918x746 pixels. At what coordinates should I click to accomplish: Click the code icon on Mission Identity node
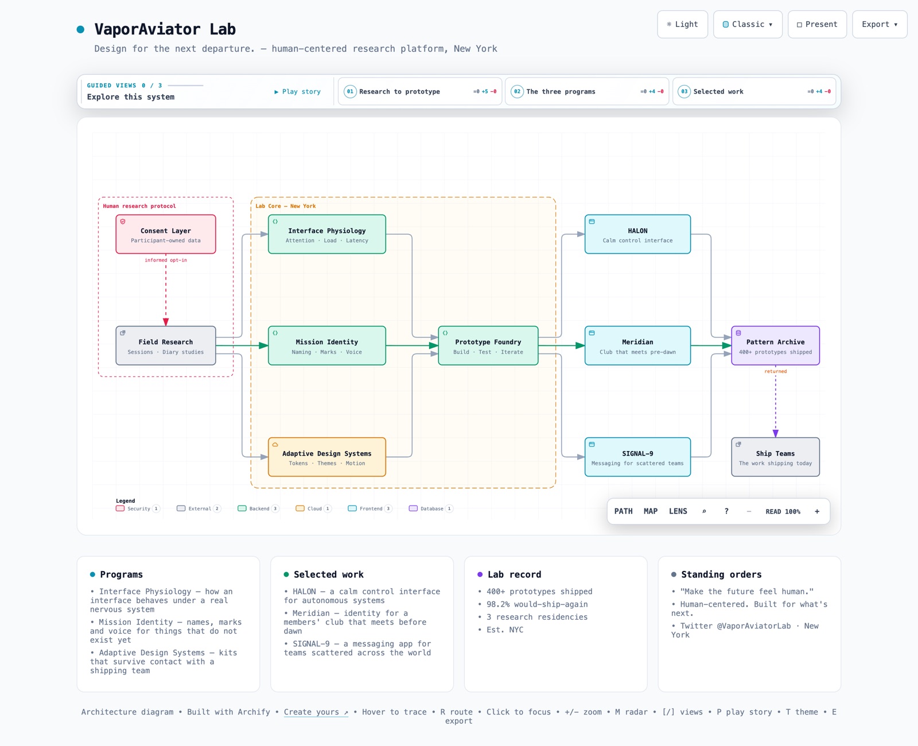(275, 333)
